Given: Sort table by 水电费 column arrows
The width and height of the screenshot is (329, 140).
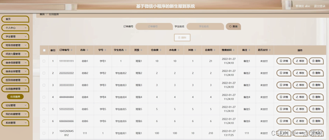Looking at the screenshot, I should 178,50.
